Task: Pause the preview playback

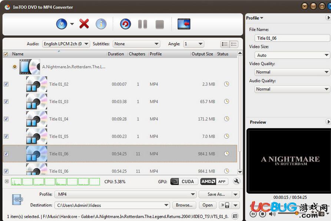Action: click(x=253, y=214)
